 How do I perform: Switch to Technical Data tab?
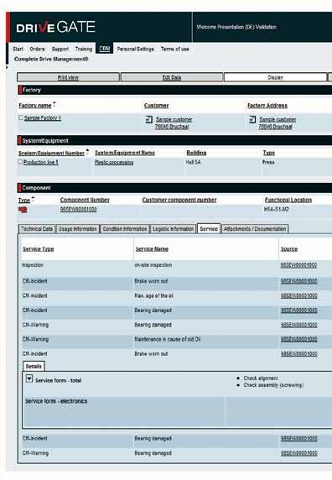pos(37,229)
